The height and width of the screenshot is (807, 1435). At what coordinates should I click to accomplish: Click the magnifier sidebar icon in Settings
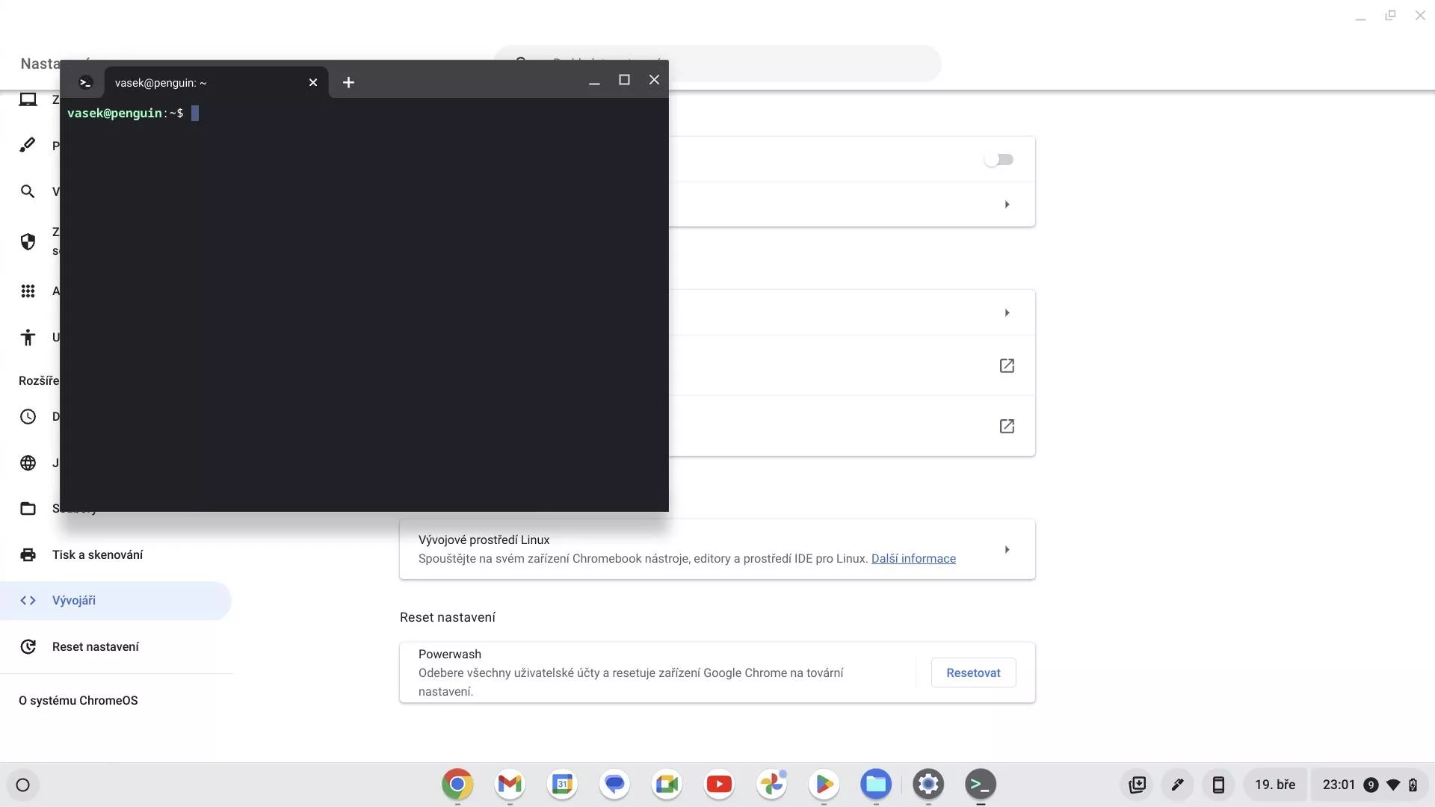pos(28,191)
